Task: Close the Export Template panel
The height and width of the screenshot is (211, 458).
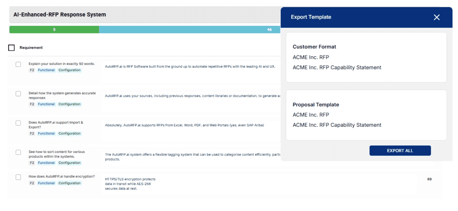Action: click(x=437, y=17)
